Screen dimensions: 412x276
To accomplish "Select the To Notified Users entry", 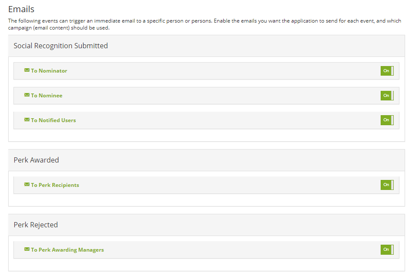I will [54, 120].
